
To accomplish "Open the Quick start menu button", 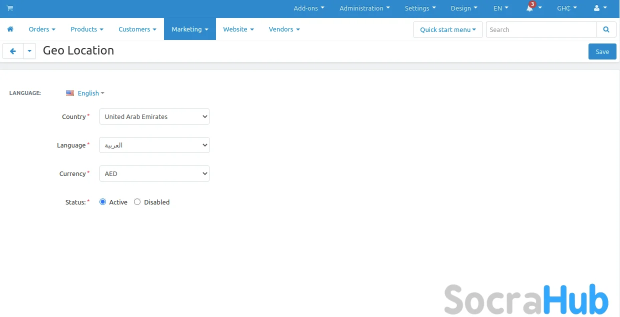I will point(447,29).
